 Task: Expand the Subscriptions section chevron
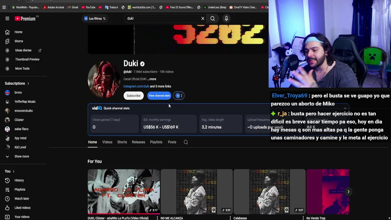point(28,83)
